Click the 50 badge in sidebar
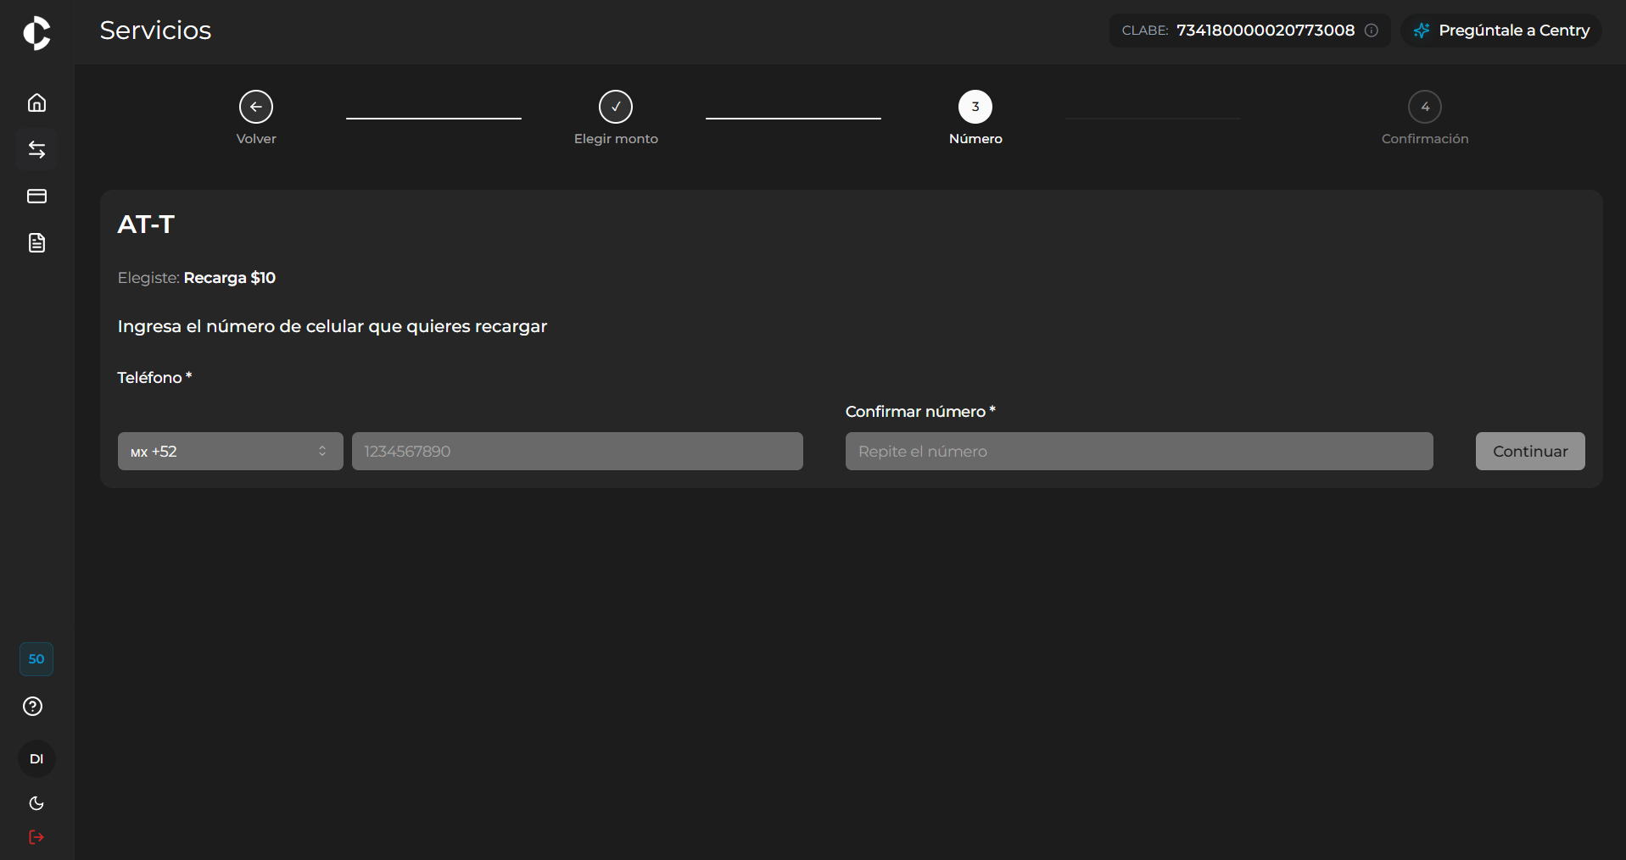This screenshot has width=1626, height=860. pyautogui.click(x=36, y=659)
